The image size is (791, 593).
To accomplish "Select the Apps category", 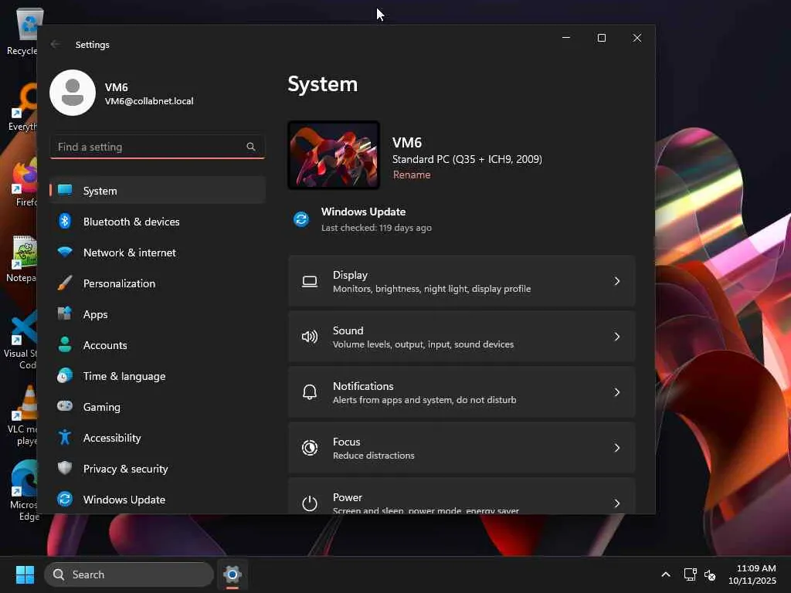I will [158, 314].
